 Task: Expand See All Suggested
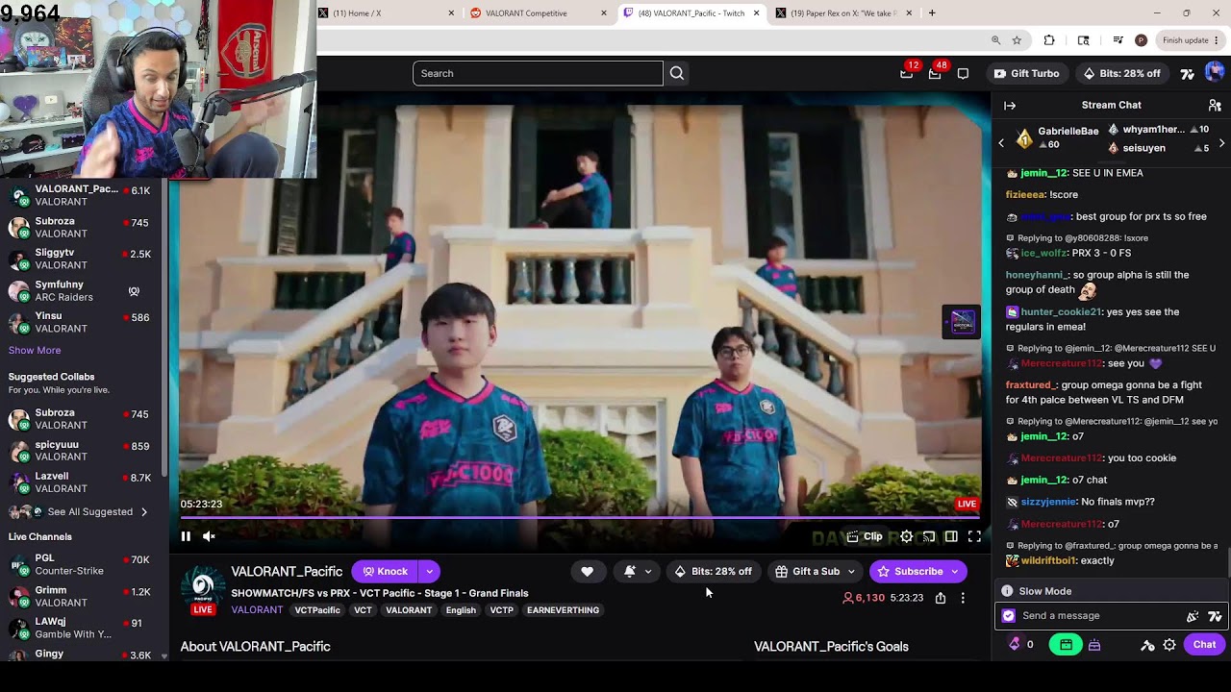[x=90, y=512]
